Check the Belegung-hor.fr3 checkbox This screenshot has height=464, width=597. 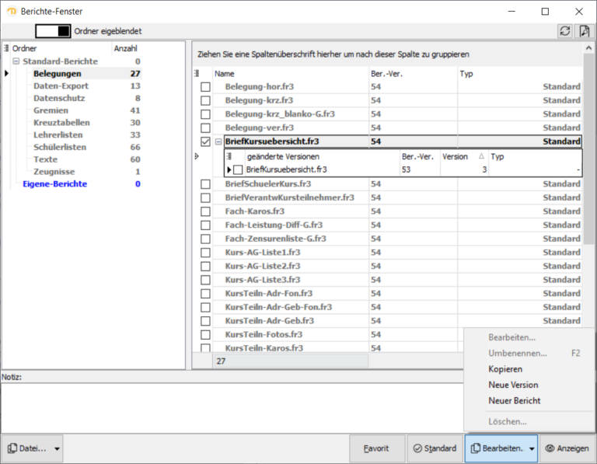point(205,87)
